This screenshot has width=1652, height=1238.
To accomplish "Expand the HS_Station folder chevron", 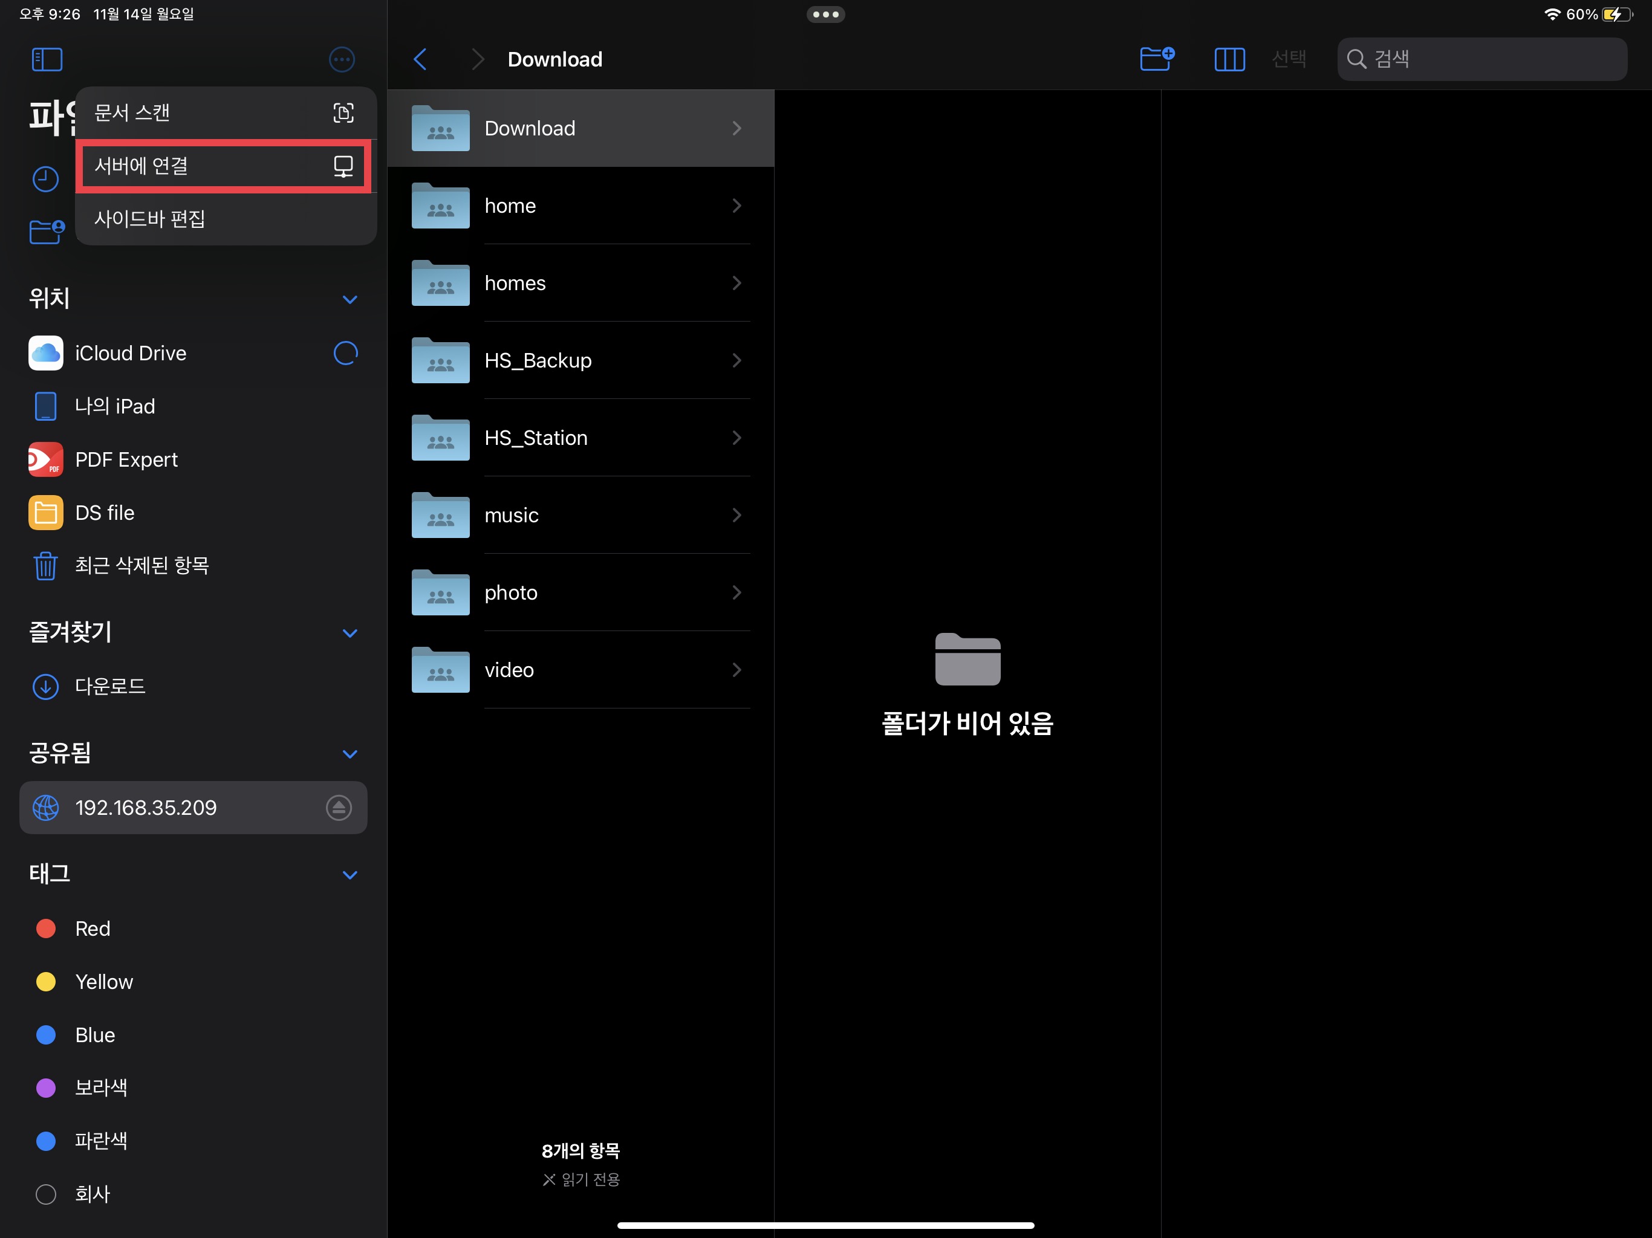I will tap(737, 438).
